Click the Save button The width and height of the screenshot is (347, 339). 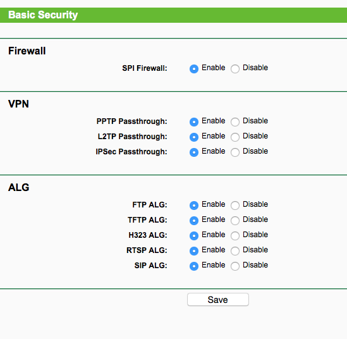218,300
